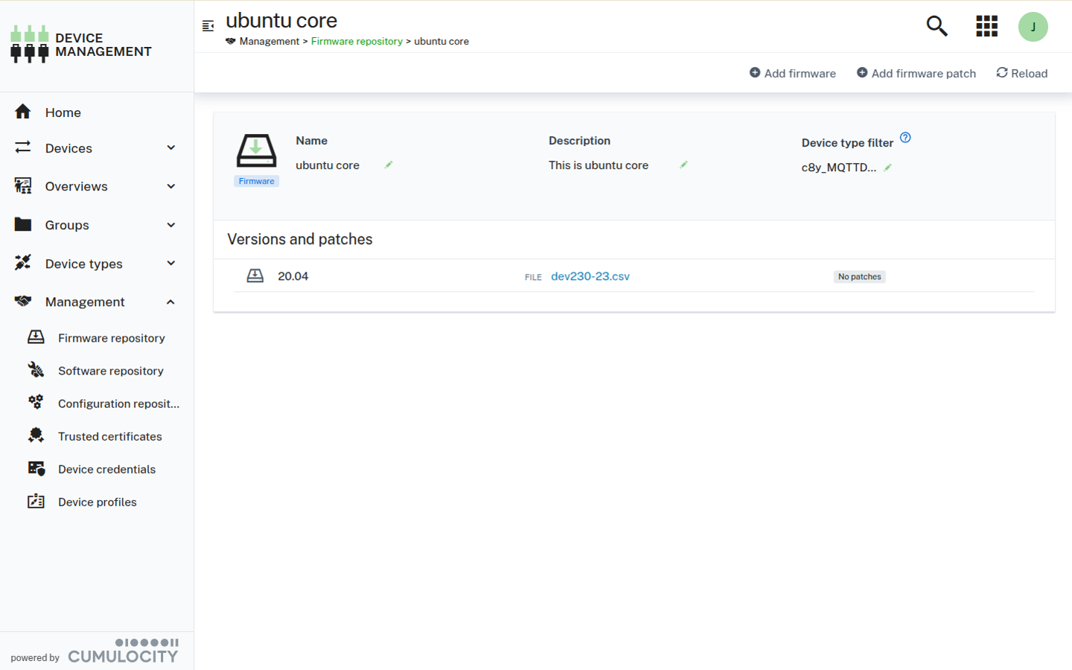Open Trusted certificates page

(x=109, y=436)
